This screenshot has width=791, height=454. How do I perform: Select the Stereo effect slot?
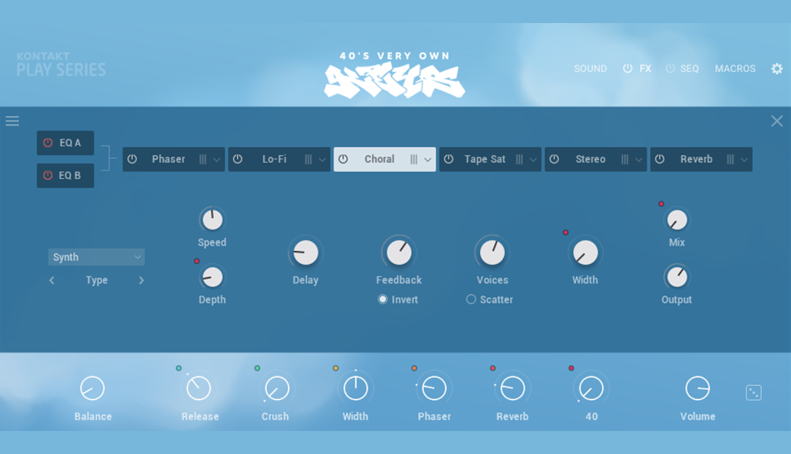click(596, 159)
